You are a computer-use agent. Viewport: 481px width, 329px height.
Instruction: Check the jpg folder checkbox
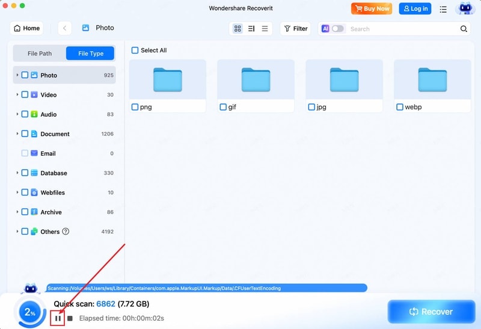pos(311,107)
